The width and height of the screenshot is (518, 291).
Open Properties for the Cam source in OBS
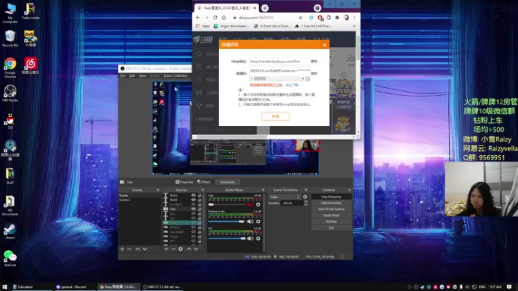coord(185,182)
